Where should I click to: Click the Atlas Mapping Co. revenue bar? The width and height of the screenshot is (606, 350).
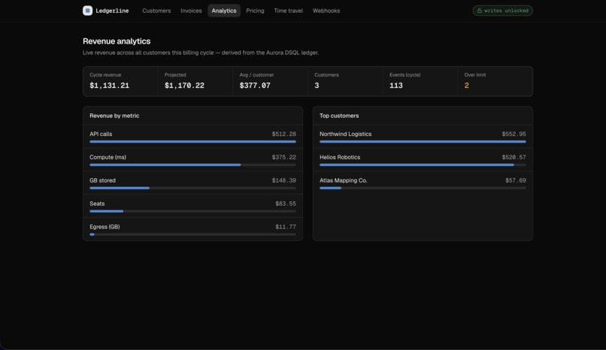coord(423,188)
